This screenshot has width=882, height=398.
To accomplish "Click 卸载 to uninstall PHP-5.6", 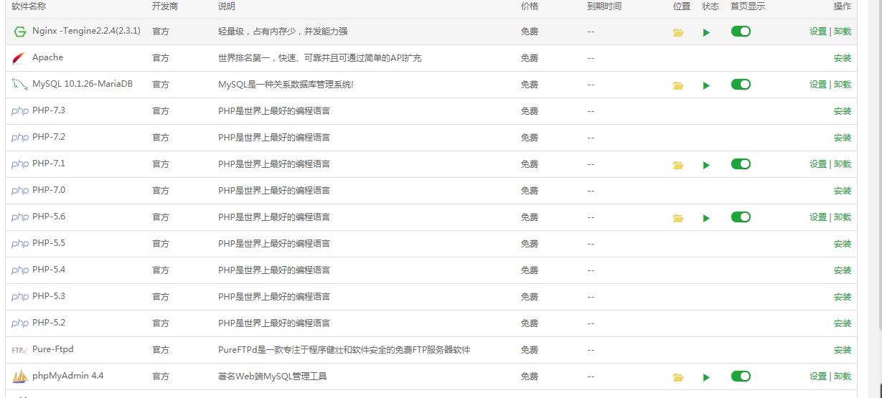I will (x=843, y=217).
